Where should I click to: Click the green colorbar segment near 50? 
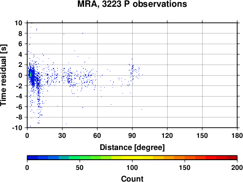coord(80,158)
